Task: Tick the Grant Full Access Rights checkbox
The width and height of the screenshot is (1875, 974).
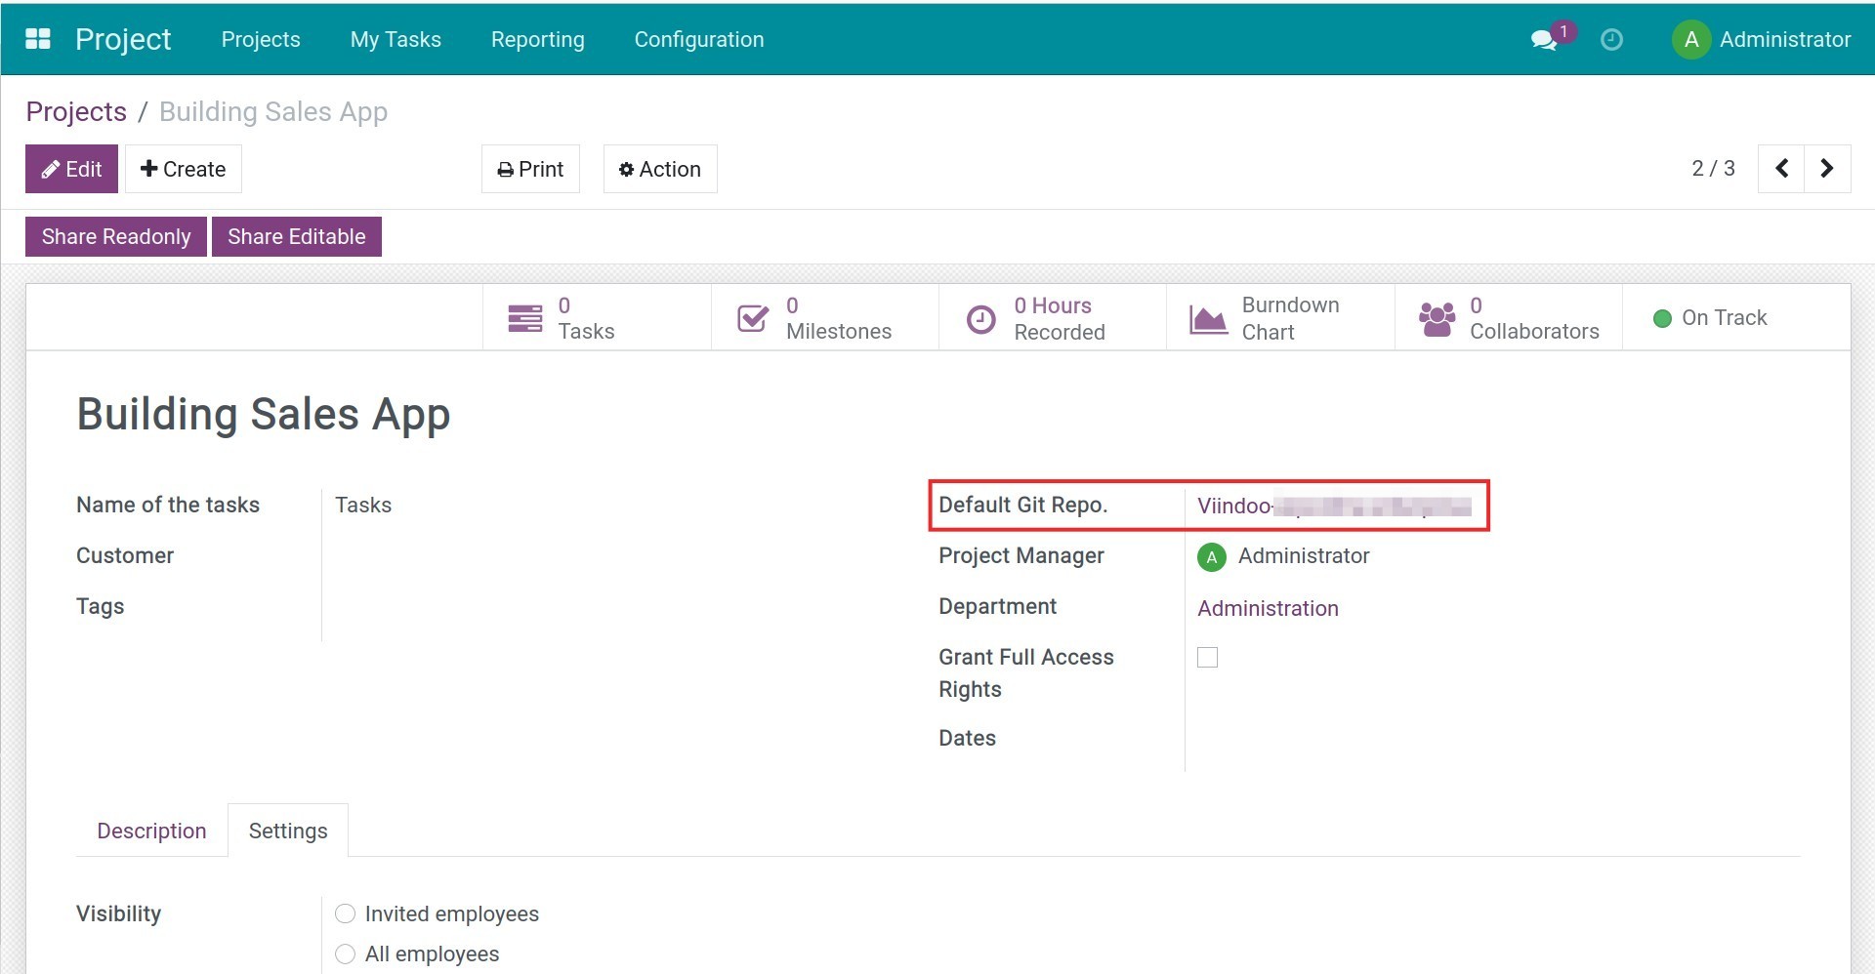Action: click(1208, 658)
